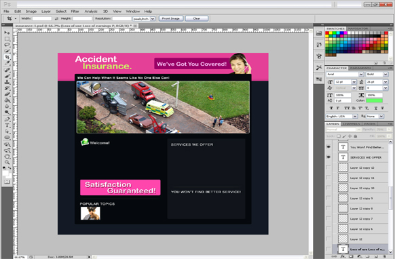Image resolution: width=395 pixels, height=259 pixels.
Task: Select the Zoom tool in toolbox
Action: click(7, 163)
